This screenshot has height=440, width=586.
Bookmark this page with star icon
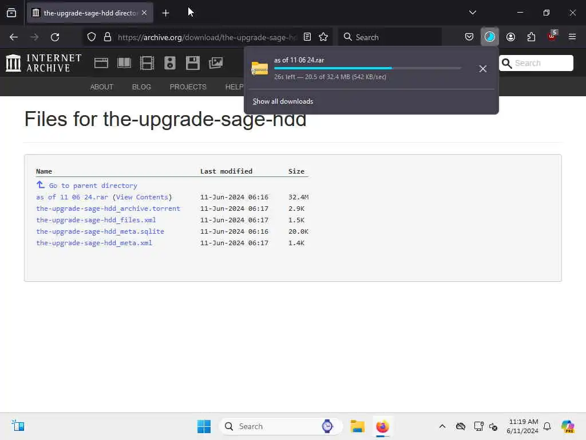[x=323, y=37]
